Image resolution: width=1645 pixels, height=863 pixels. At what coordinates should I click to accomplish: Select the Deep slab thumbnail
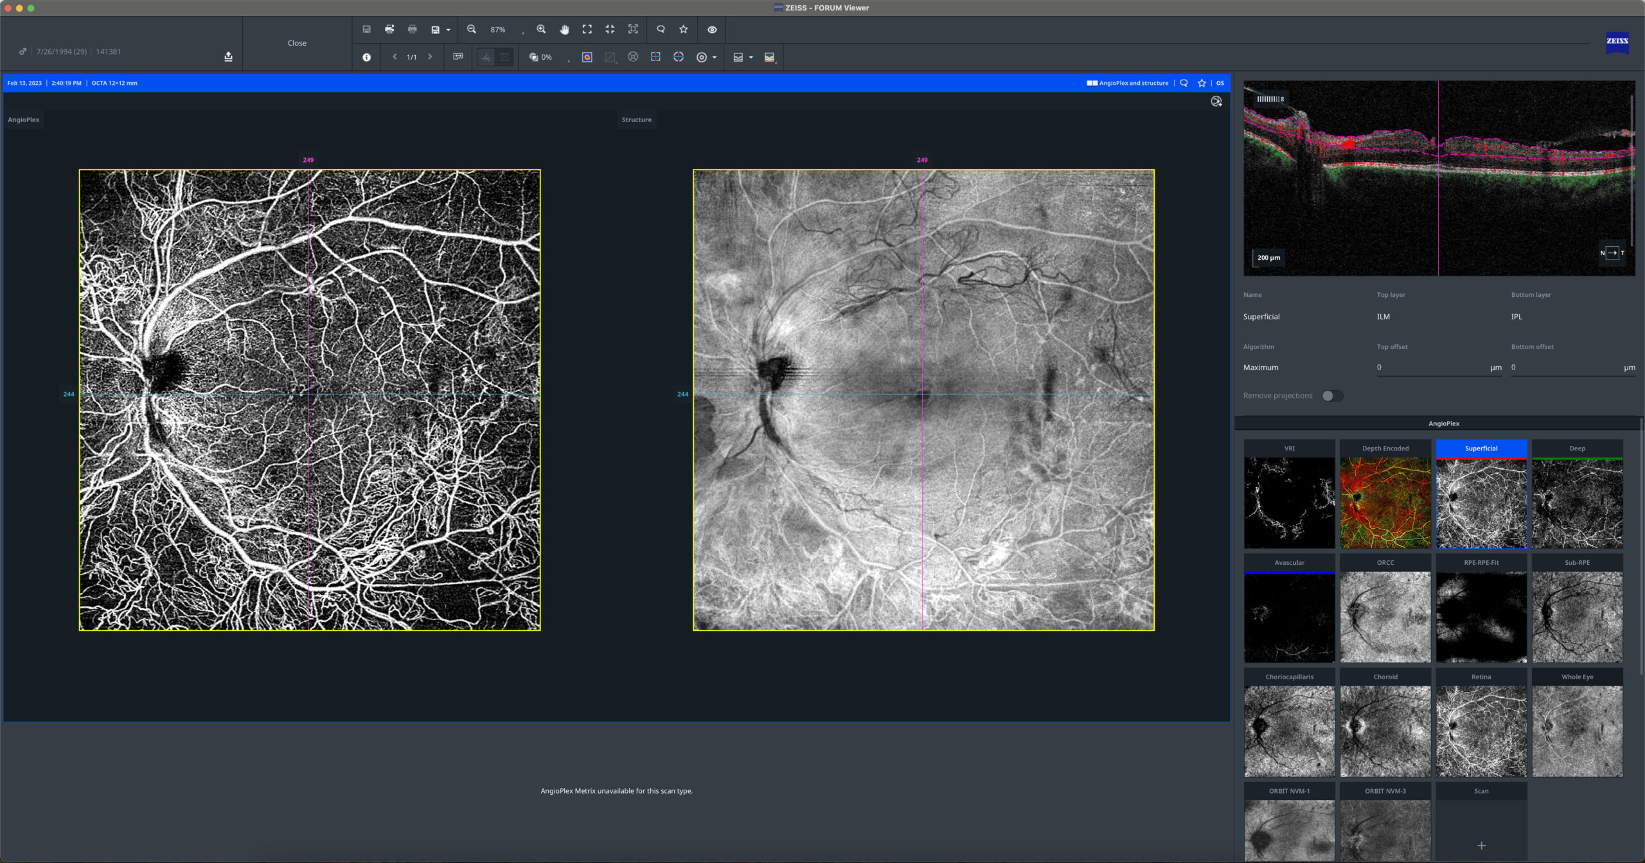1578,494
